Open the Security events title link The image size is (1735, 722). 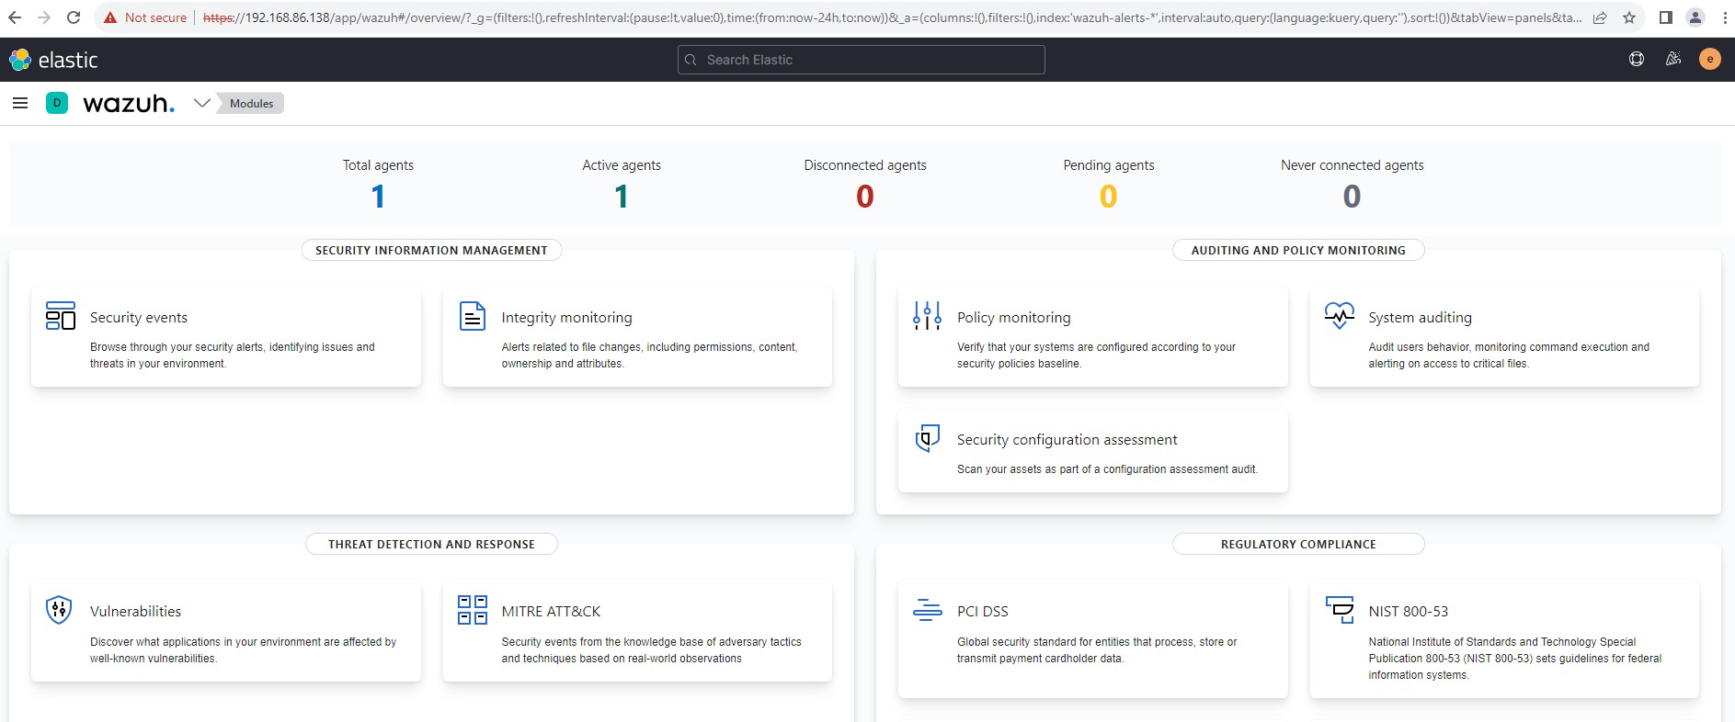tap(139, 317)
